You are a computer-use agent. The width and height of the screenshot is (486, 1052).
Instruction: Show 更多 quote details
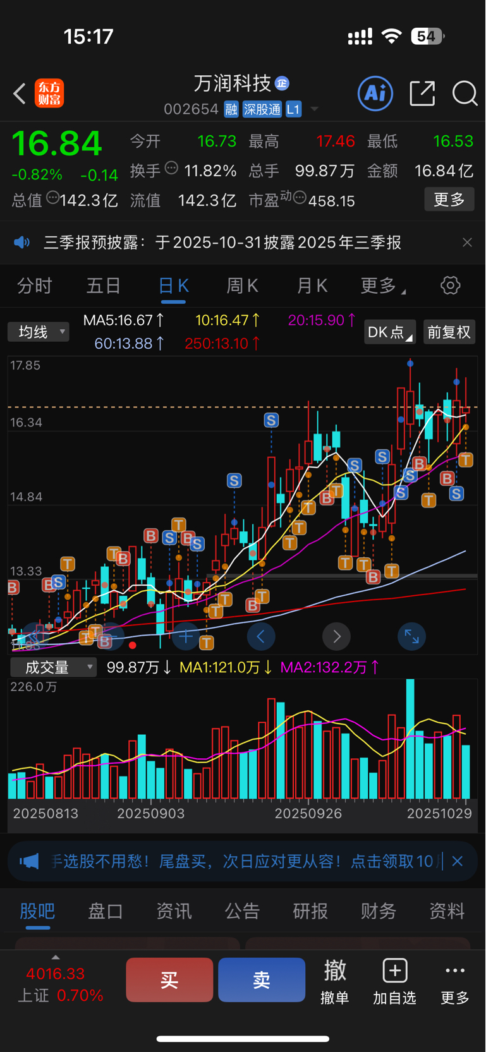tap(449, 200)
